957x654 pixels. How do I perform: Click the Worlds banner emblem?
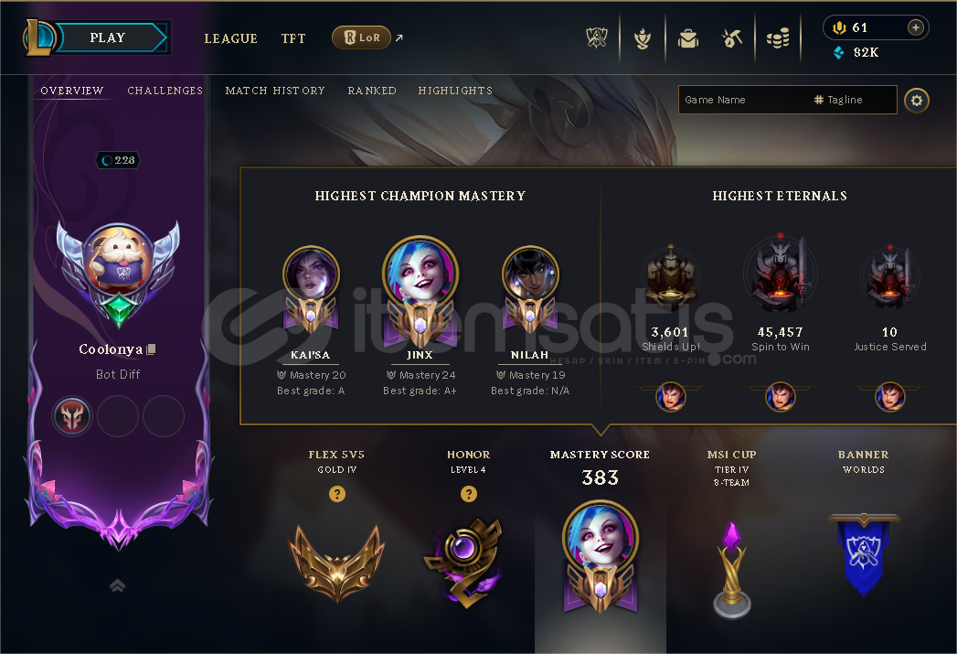[x=863, y=554]
